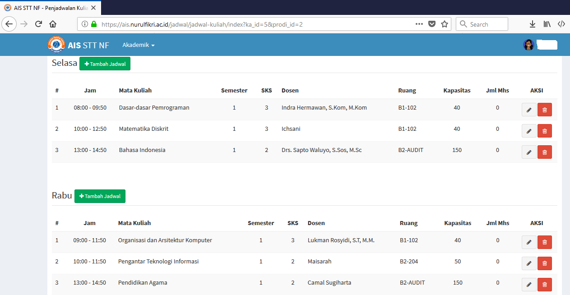Delete the Organisasi dan Arsitektur Komputer entry

click(x=545, y=242)
